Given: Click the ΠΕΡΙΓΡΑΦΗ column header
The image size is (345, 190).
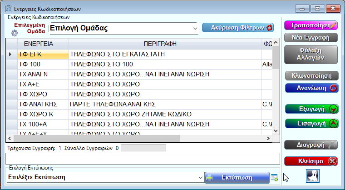Looking at the screenshot, I should click(x=165, y=44).
